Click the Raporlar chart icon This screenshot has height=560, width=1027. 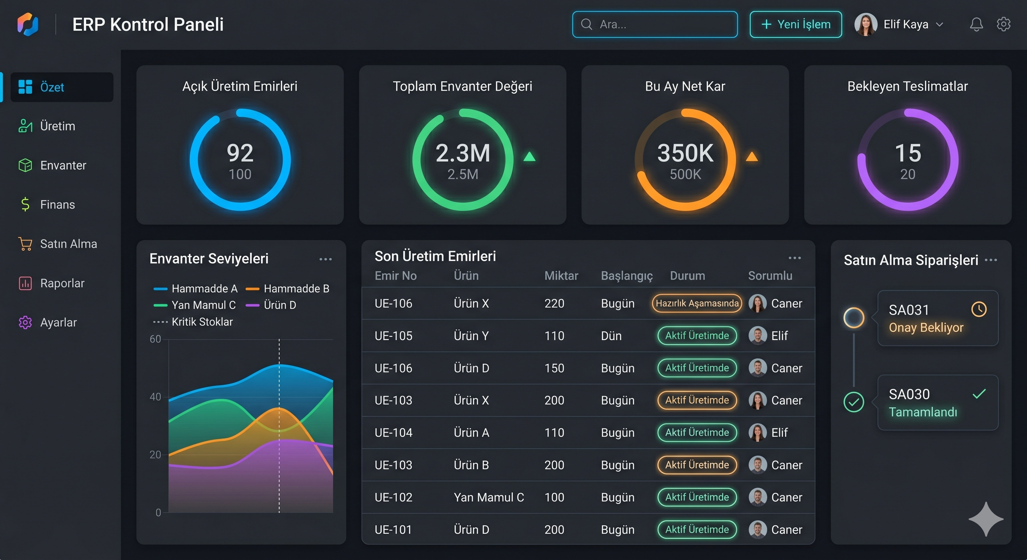pyautogui.click(x=25, y=283)
